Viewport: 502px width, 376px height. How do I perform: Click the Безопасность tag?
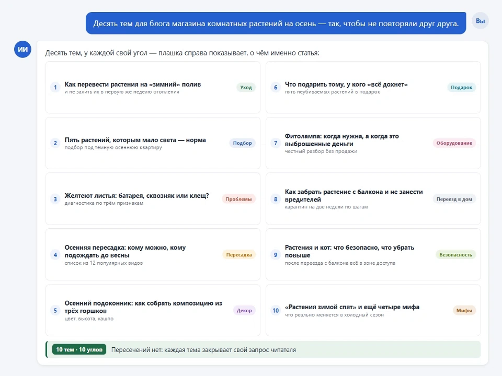455,255
